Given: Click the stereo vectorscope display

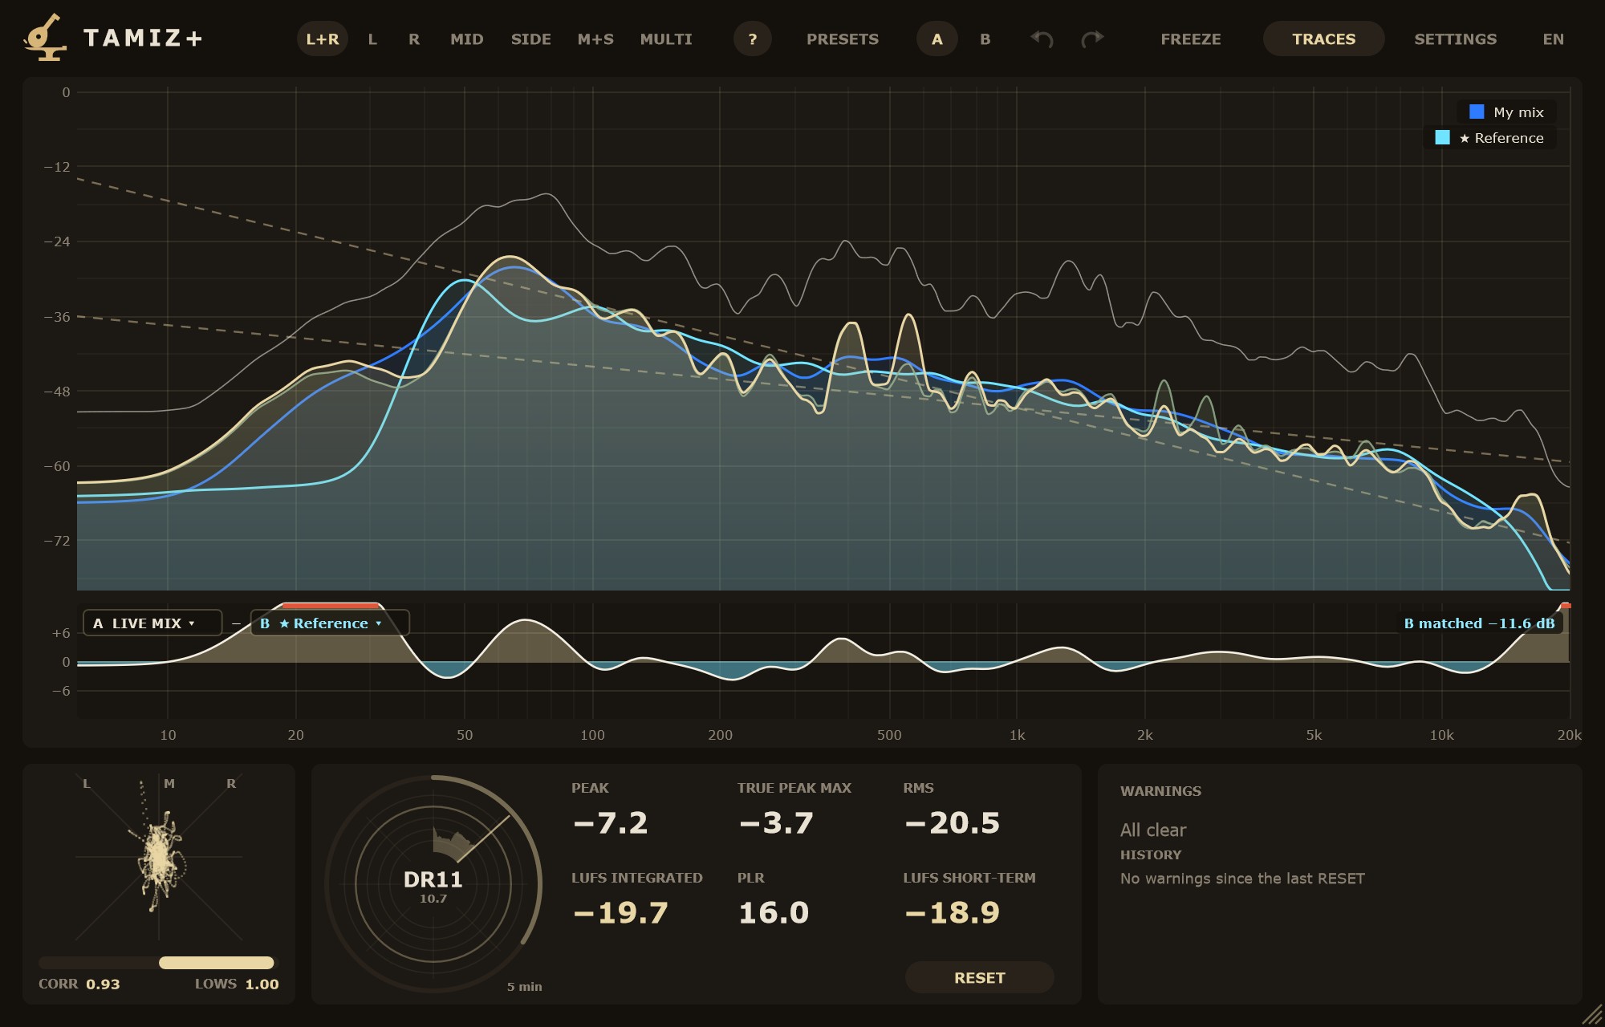Looking at the screenshot, I should coord(159,856).
